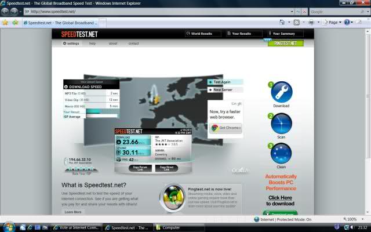371x232 pixels.
Task: Click the SPEEDTEST.NET logo
Action: pyautogui.click(x=79, y=34)
